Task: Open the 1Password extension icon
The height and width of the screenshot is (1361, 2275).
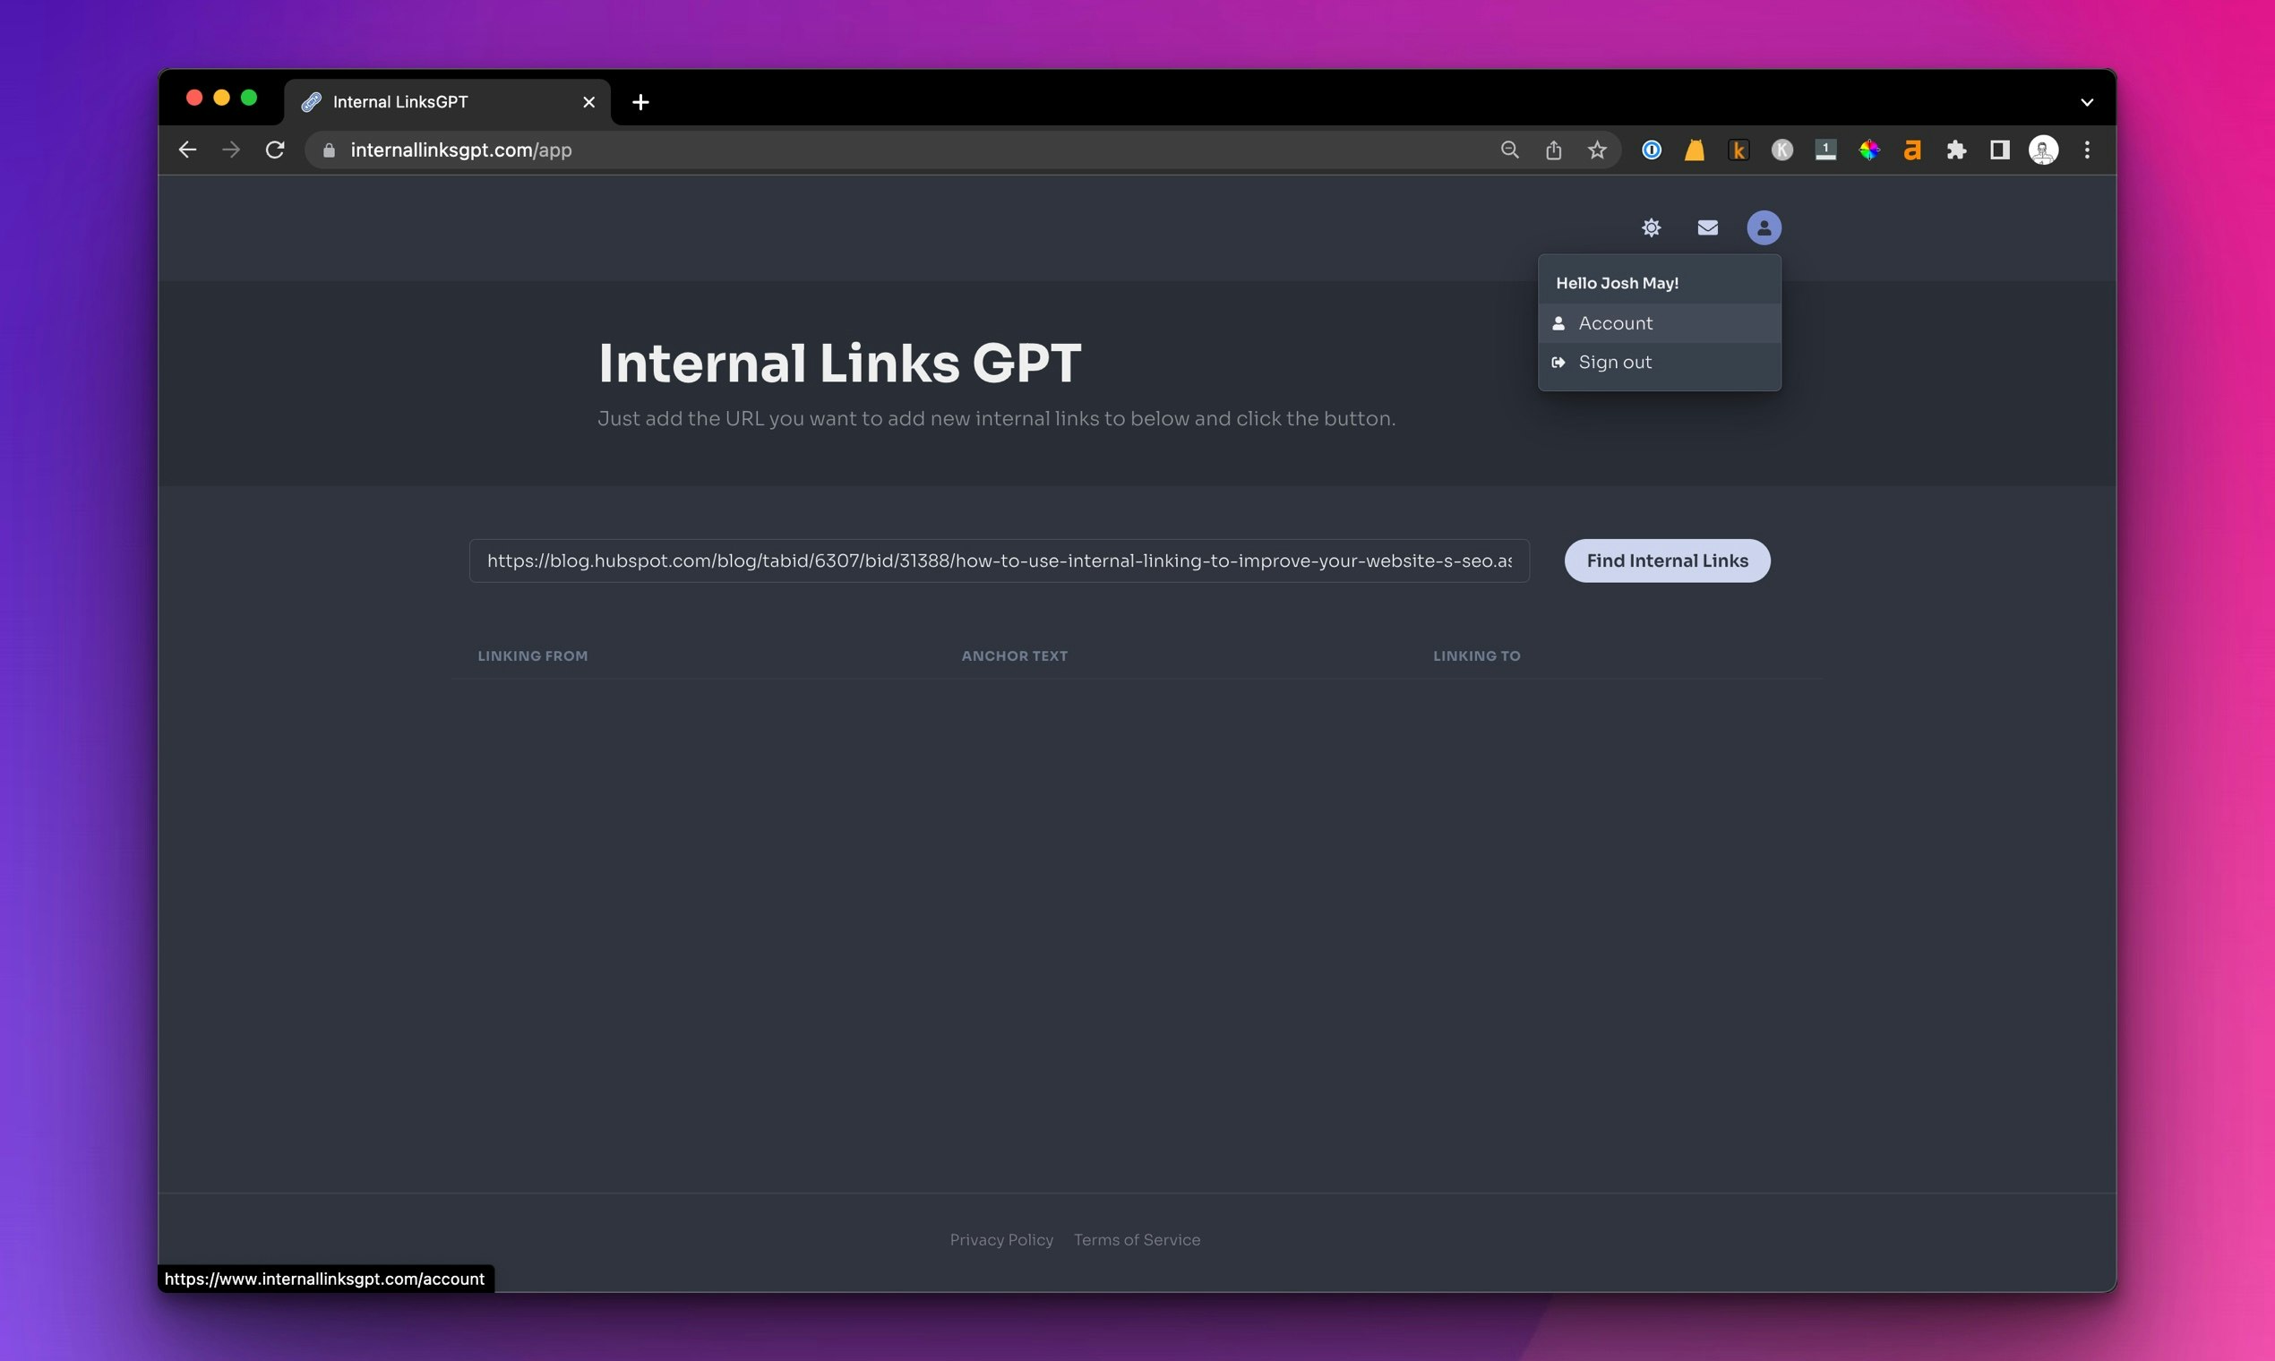Action: tap(1652, 150)
